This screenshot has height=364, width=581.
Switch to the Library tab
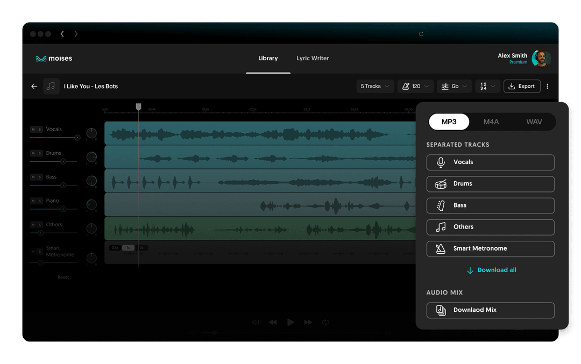click(268, 58)
